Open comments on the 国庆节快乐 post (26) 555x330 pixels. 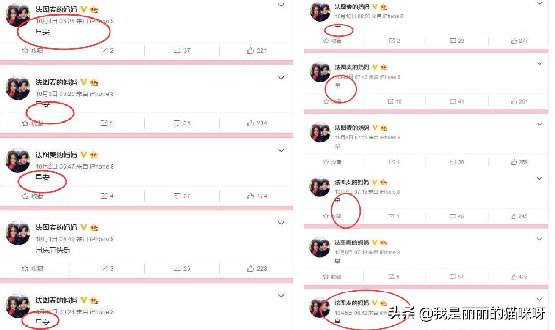tap(182, 269)
